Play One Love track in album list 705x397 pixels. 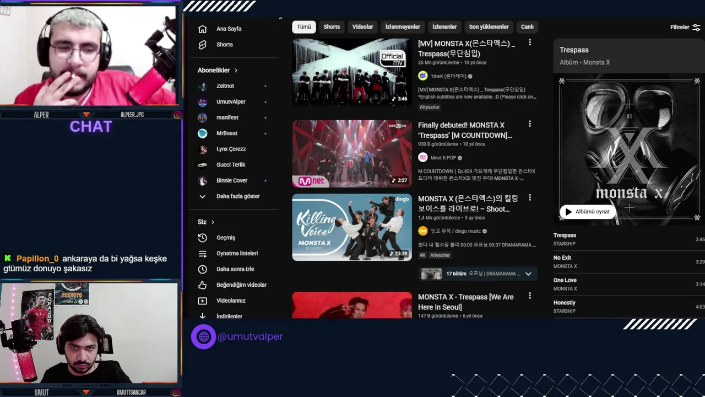(x=629, y=285)
